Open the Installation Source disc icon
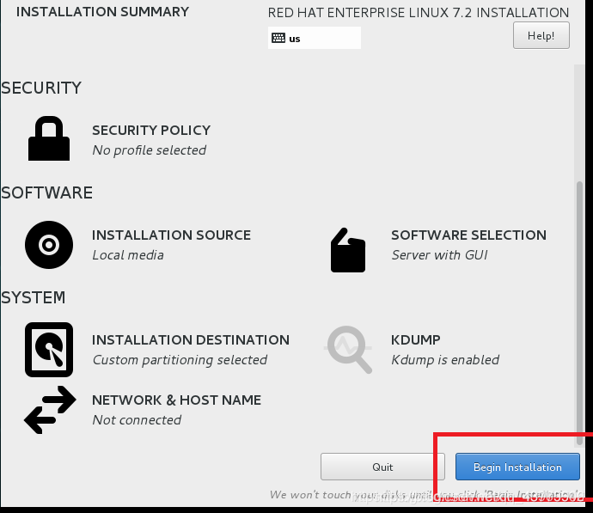The width and height of the screenshot is (593, 513). click(x=49, y=245)
